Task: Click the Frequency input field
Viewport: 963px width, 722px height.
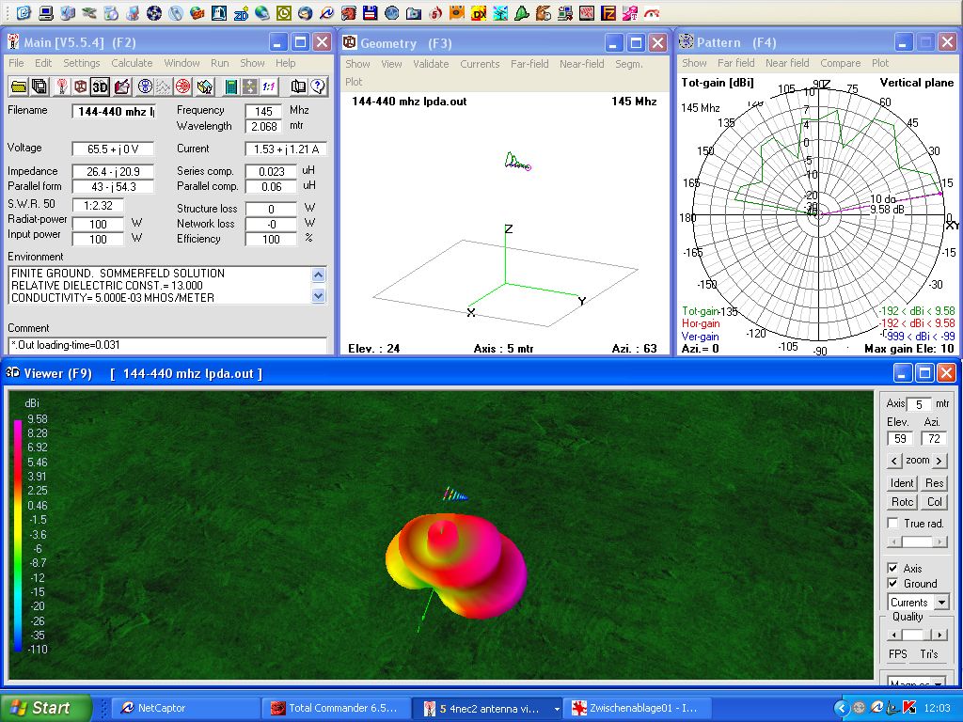Action: (x=263, y=111)
